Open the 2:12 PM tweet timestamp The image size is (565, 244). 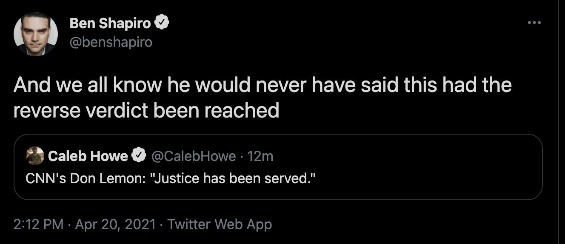[x=39, y=224]
